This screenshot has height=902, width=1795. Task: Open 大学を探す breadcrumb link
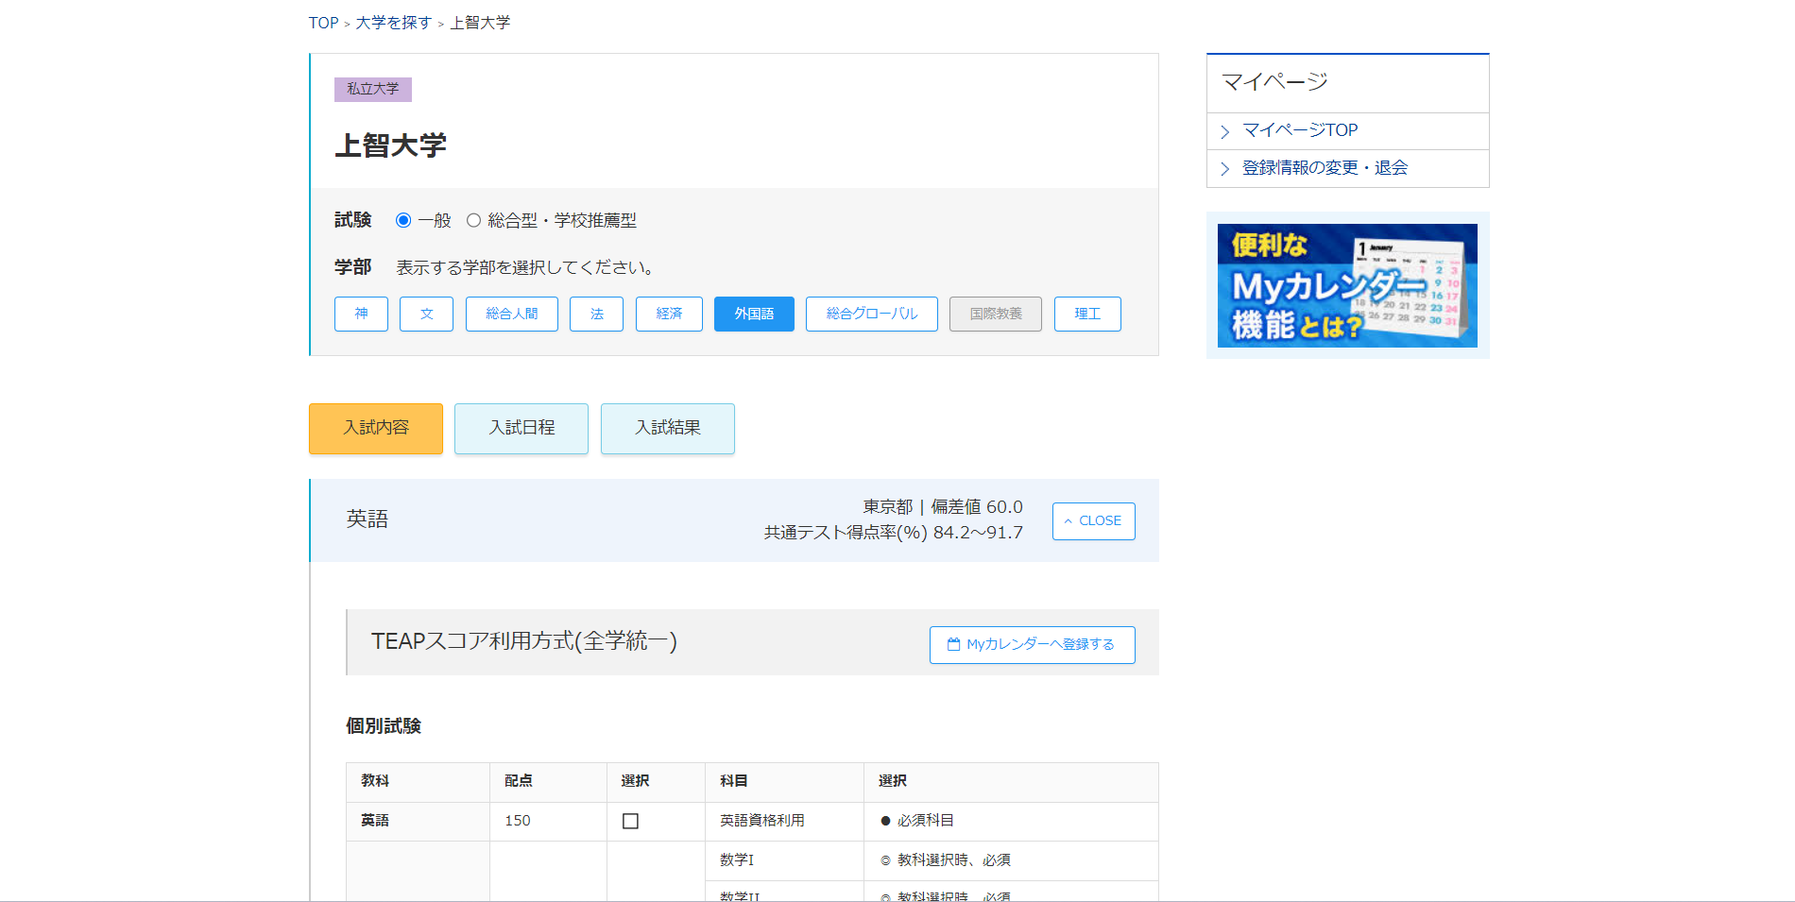point(394,23)
